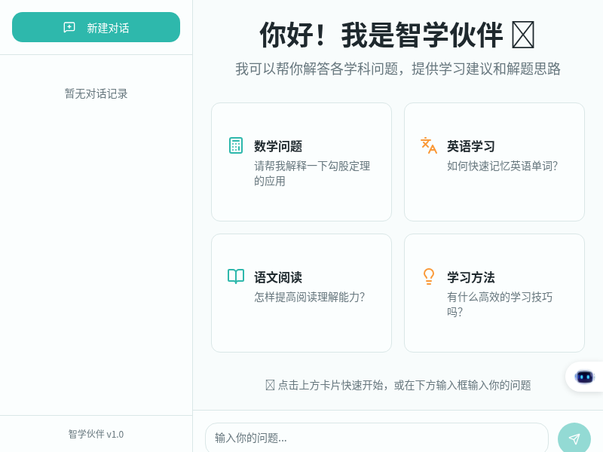
Task: Click the new chat message-plus icon
Action: pyautogui.click(x=69, y=27)
